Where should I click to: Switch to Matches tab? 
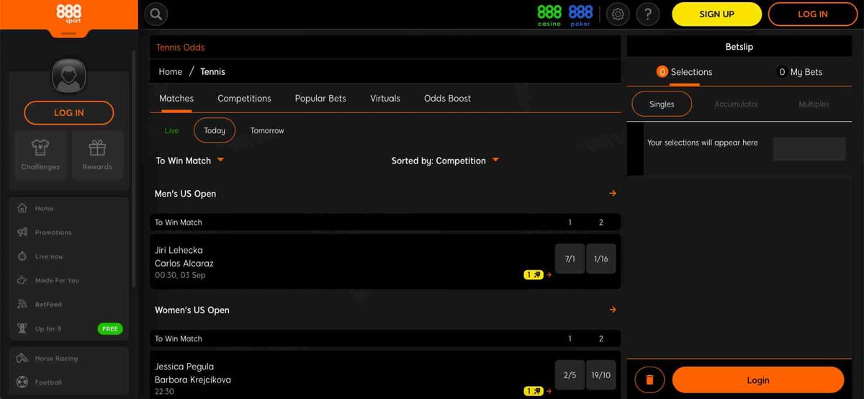[176, 99]
